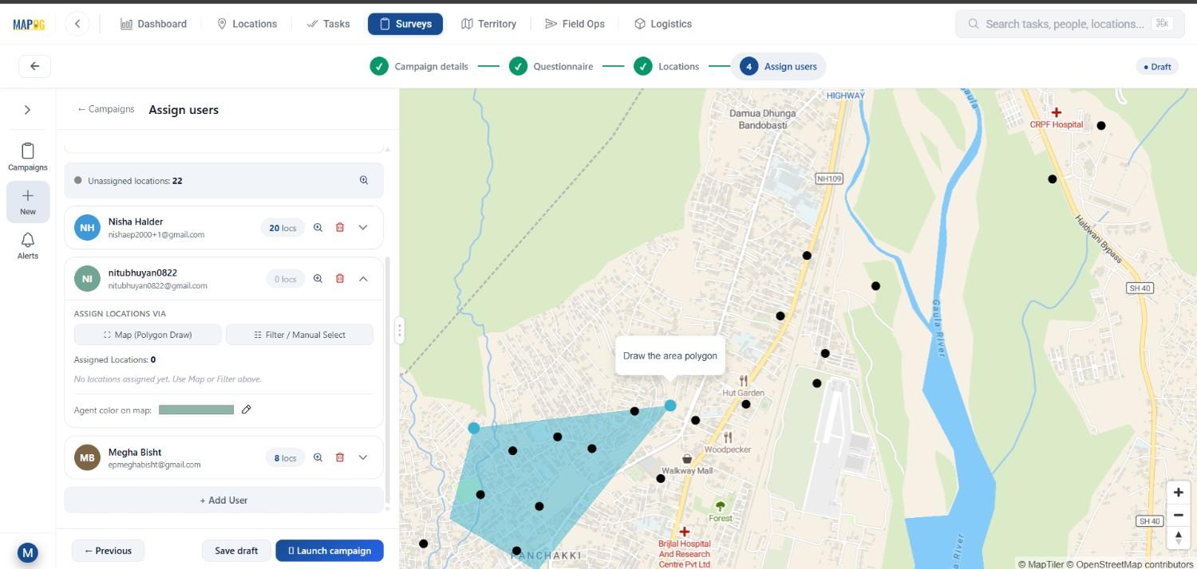Image resolution: width=1197 pixels, height=569 pixels.
Task: Expand the Nisha Halder user card
Action: 363,228
